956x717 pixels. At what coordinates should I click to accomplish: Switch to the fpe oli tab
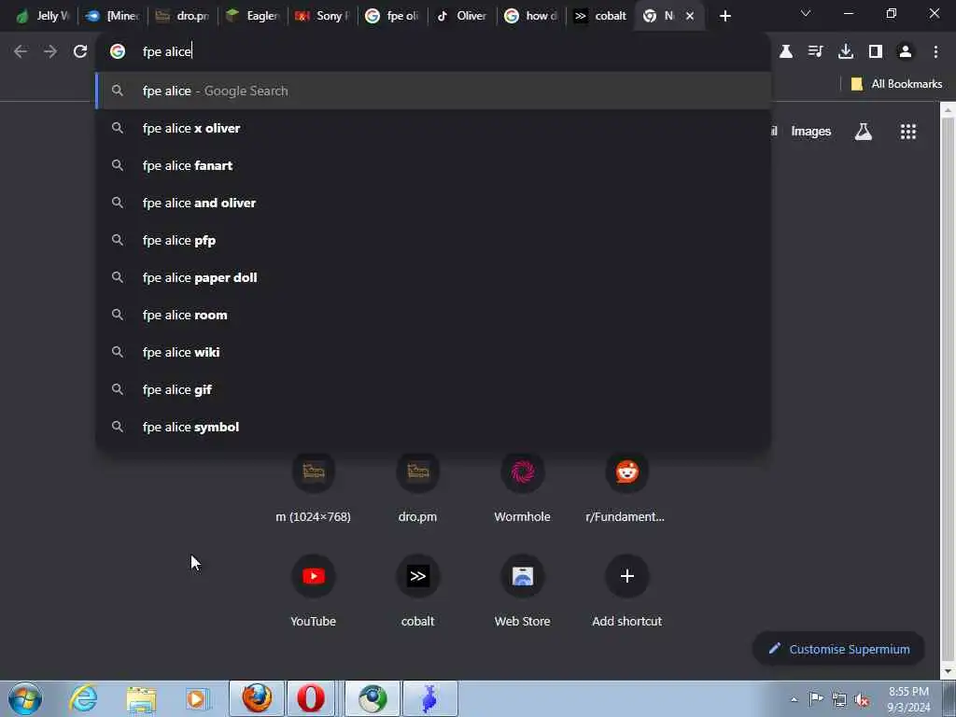(392, 16)
